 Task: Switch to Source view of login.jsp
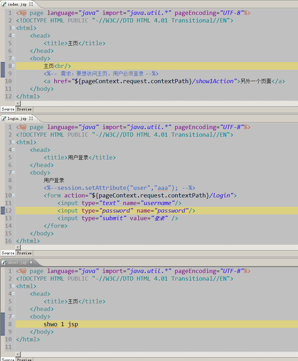coord(8,253)
